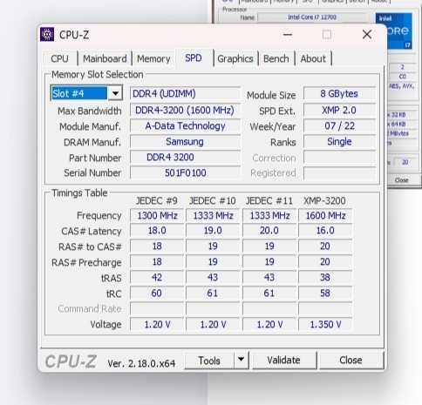
Task: Open the Tools dropdown arrow
Action: 241,360
